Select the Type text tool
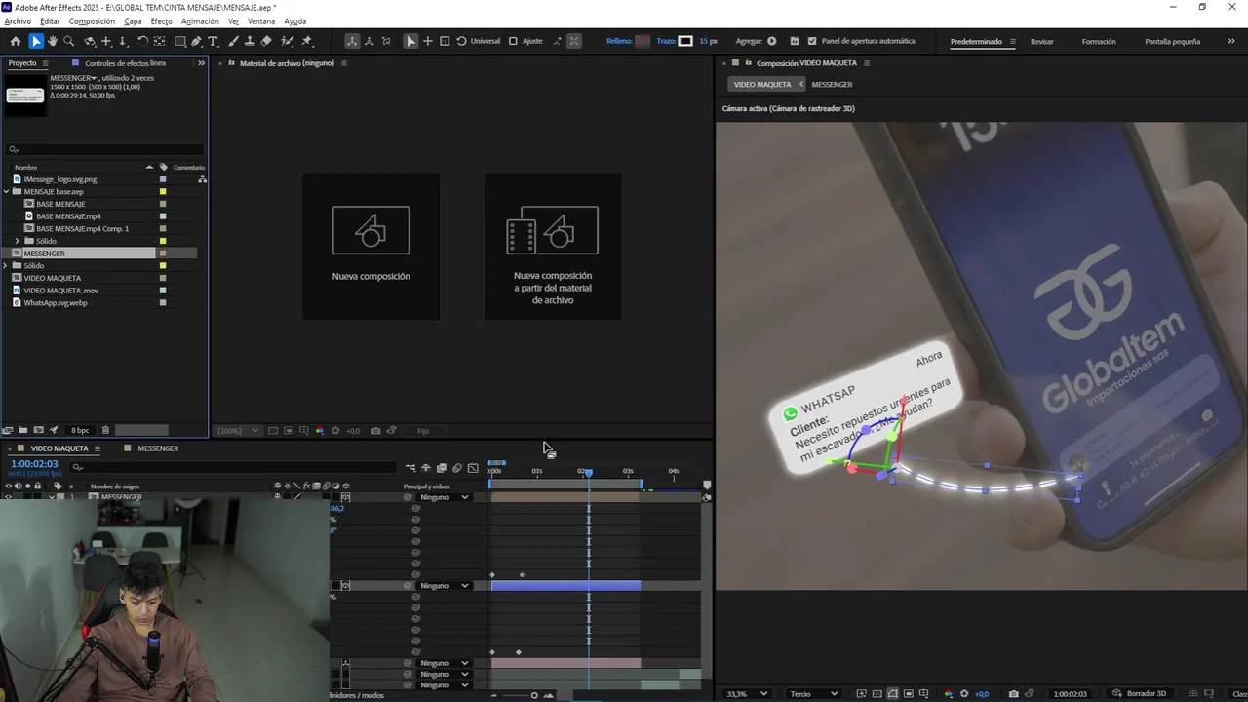The image size is (1248, 702). pos(214,41)
